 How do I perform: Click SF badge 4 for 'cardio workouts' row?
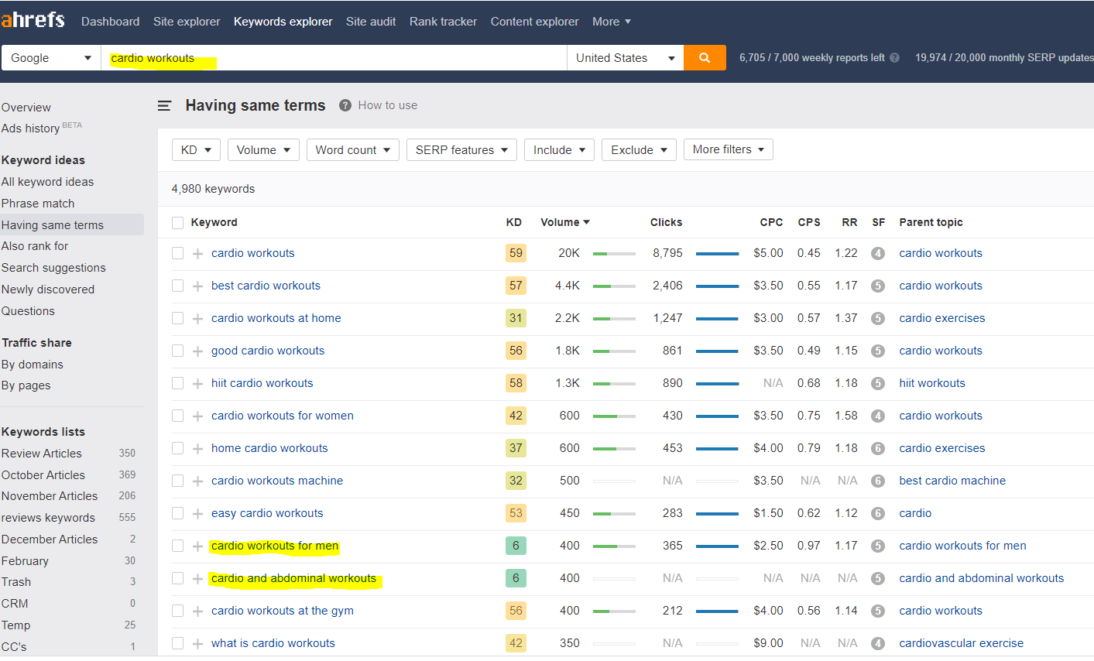[x=878, y=253]
